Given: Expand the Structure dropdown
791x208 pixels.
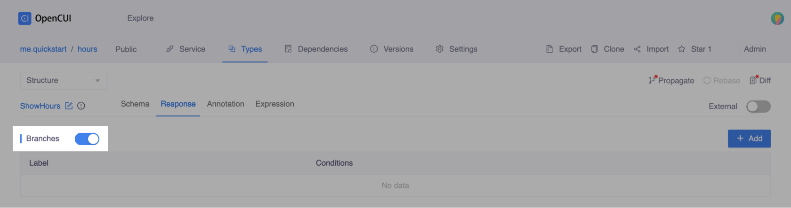Looking at the screenshot, I should [64, 81].
